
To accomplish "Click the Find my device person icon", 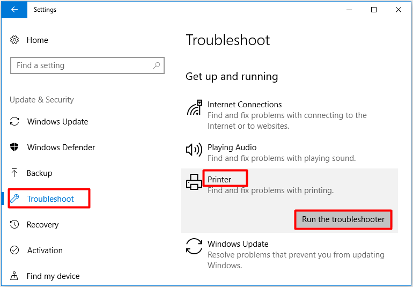I will pos(14,276).
